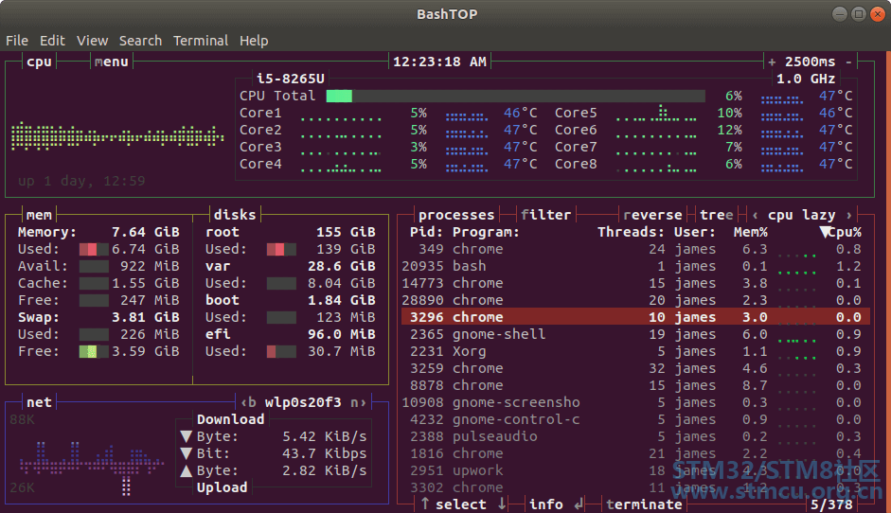Click the 12:23:18 AM clock
Screen dimensions: 891x513
click(439, 62)
